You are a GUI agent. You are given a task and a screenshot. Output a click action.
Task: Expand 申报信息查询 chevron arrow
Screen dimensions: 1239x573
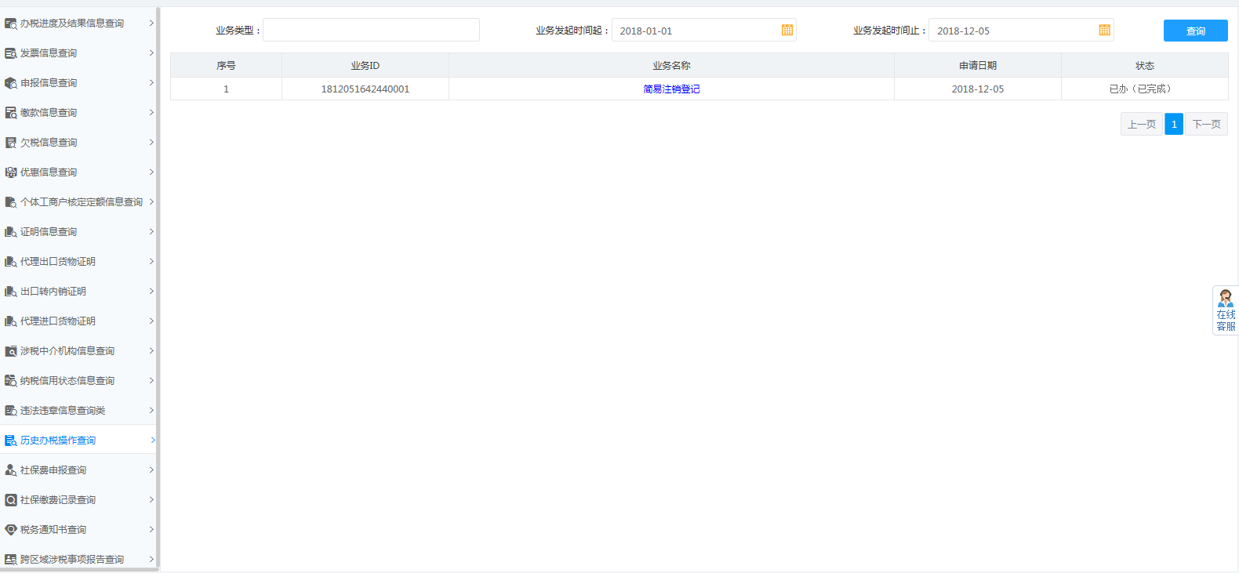coord(151,83)
